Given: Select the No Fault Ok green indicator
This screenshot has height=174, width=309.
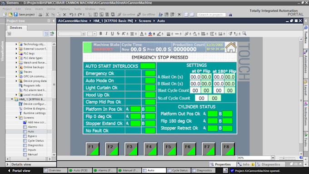Looking at the screenshot, I should [x=150, y=130].
